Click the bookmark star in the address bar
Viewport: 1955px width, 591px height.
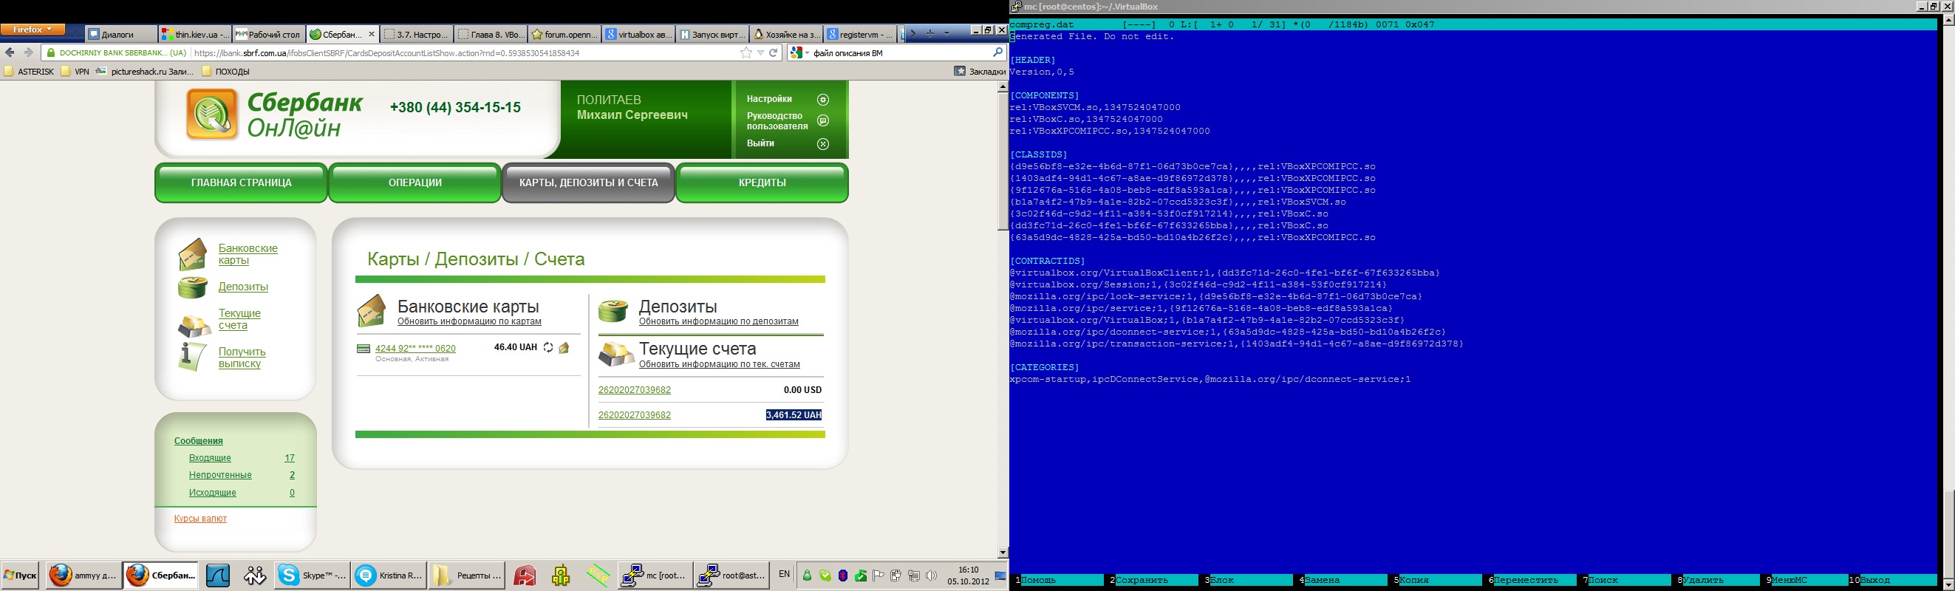[746, 53]
